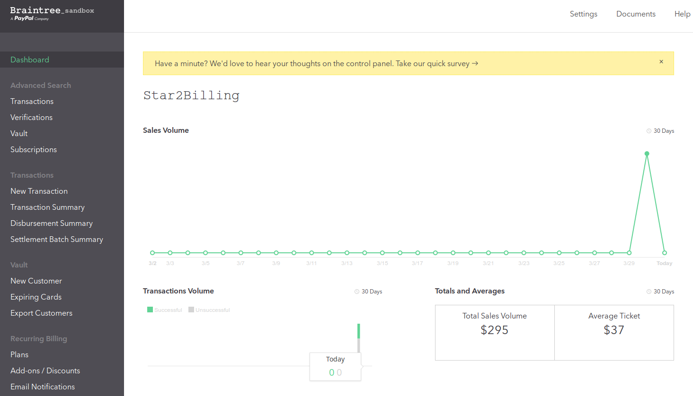
Task: Click the Transactions Volume heading
Action: (x=178, y=291)
